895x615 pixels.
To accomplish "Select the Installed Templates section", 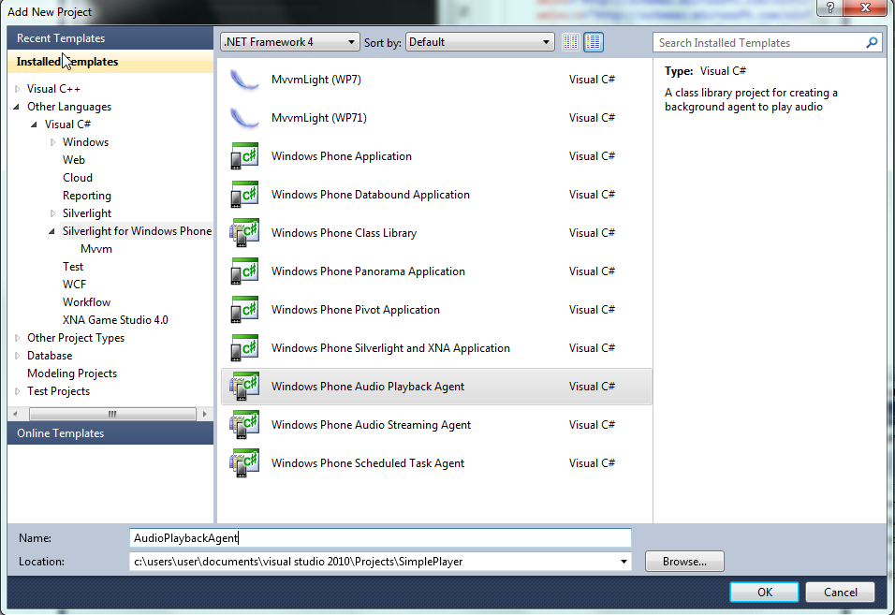I will (x=110, y=62).
